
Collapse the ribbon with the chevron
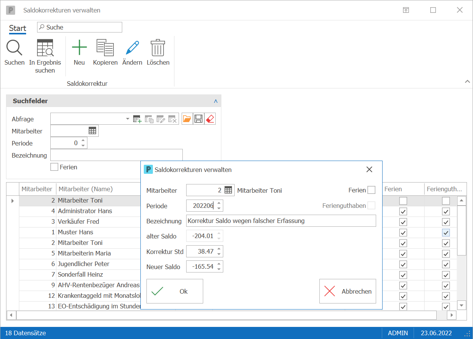coord(467,81)
